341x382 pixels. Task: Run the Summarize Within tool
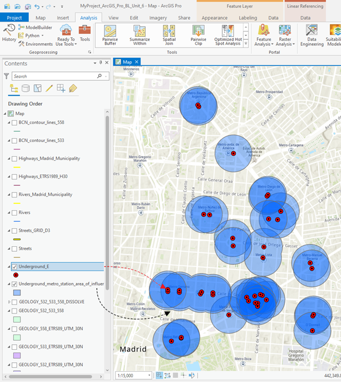[x=139, y=35]
